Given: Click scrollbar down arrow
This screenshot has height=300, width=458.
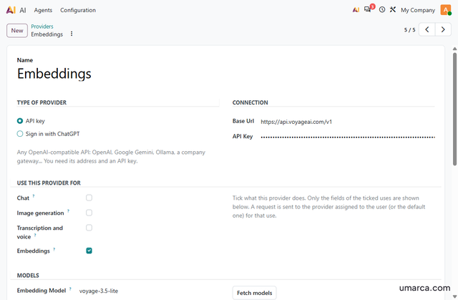Looking at the screenshot, I should tap(455, 296).
